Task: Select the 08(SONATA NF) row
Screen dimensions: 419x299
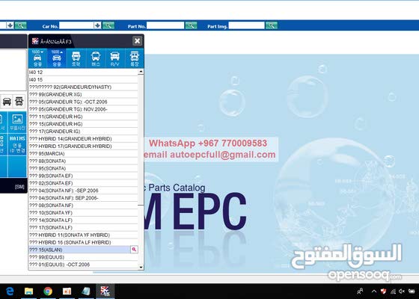Action: (x=83, y=206)
